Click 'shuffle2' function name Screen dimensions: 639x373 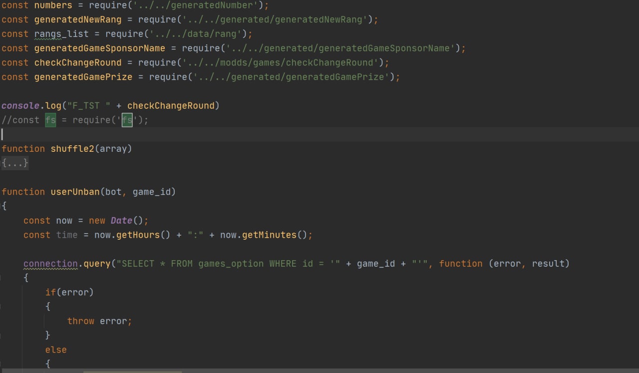[x=72, y=148]
